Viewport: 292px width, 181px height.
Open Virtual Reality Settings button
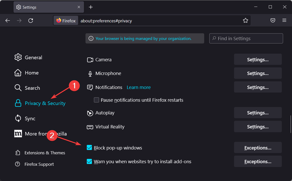(x=258, y=127)
